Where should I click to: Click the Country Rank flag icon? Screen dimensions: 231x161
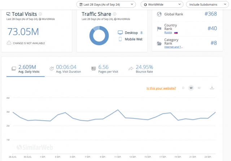click(159, 29)
